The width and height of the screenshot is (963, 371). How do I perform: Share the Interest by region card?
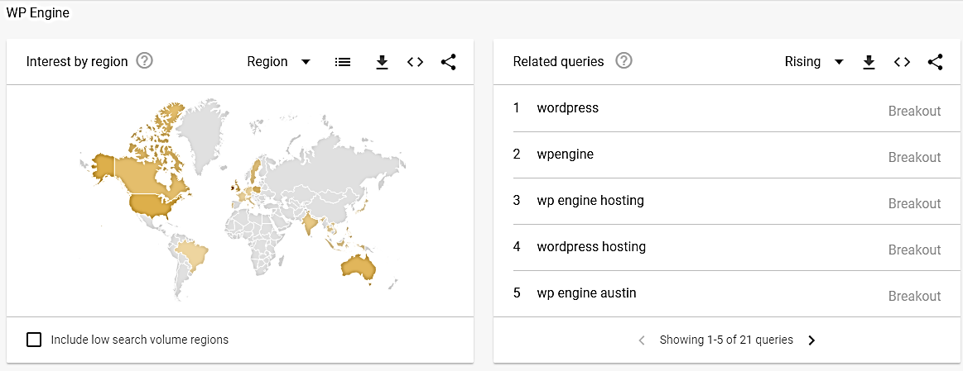(x=448, y=62)
